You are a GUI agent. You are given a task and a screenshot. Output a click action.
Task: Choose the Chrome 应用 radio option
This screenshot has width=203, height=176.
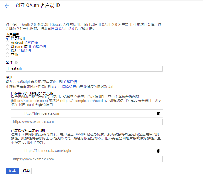coord(8,47)
